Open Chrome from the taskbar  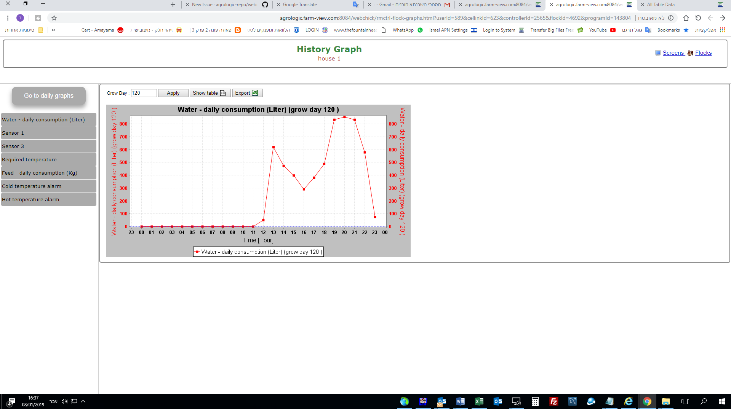point(647,401)
